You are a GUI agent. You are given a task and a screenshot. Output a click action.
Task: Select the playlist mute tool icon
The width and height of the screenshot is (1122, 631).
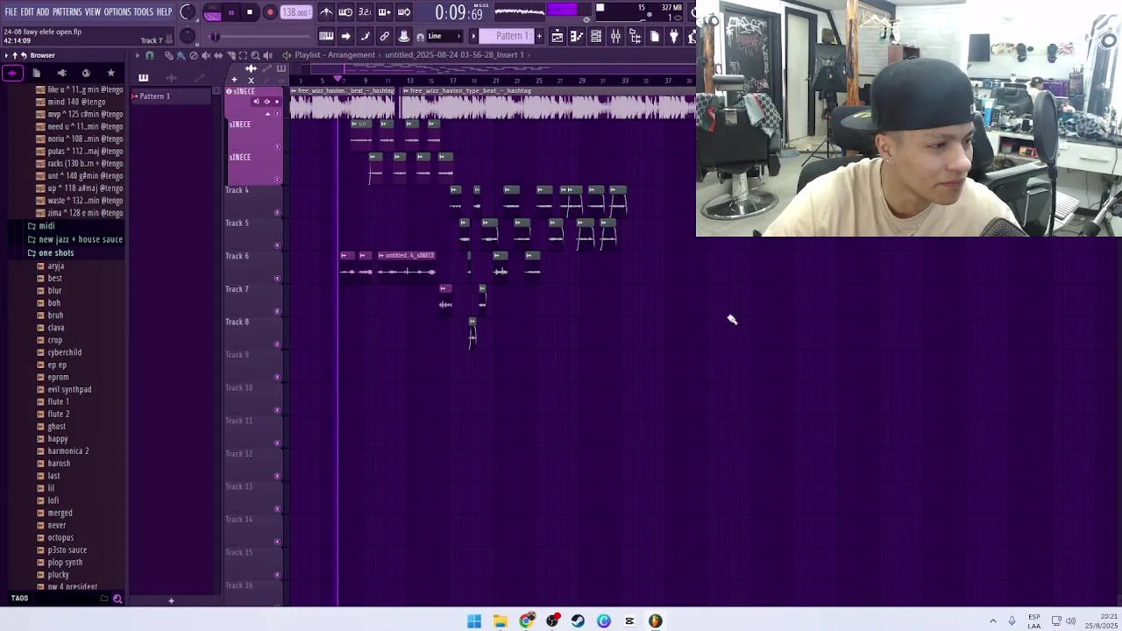[x=206, y=55]
